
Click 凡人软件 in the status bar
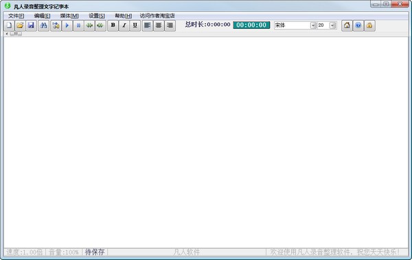point(187,252)
